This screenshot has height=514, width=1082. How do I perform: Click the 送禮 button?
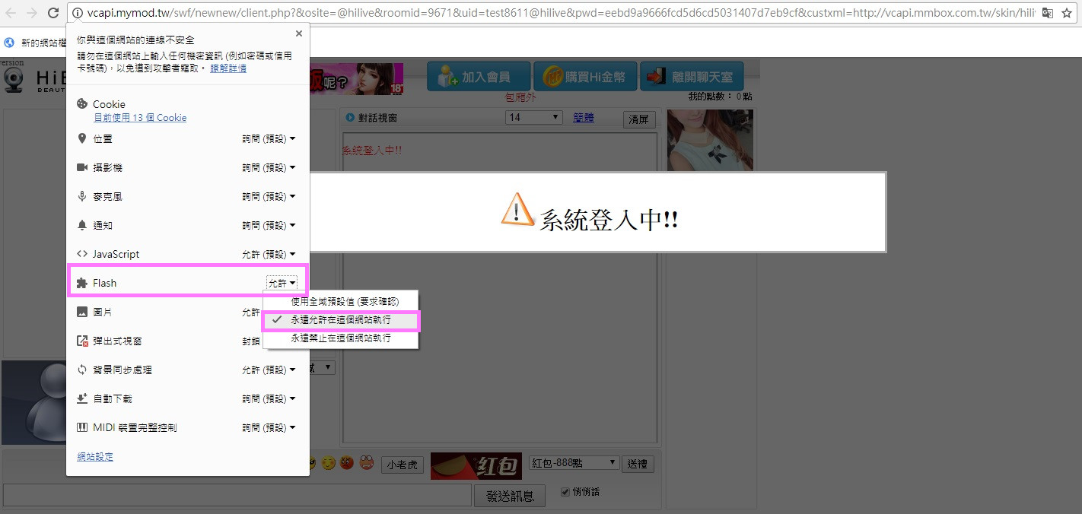click(x=638, y=464)
